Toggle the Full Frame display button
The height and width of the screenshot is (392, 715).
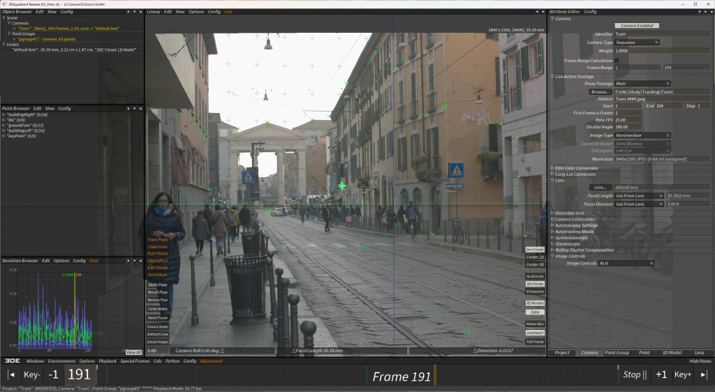pos(535,342)
